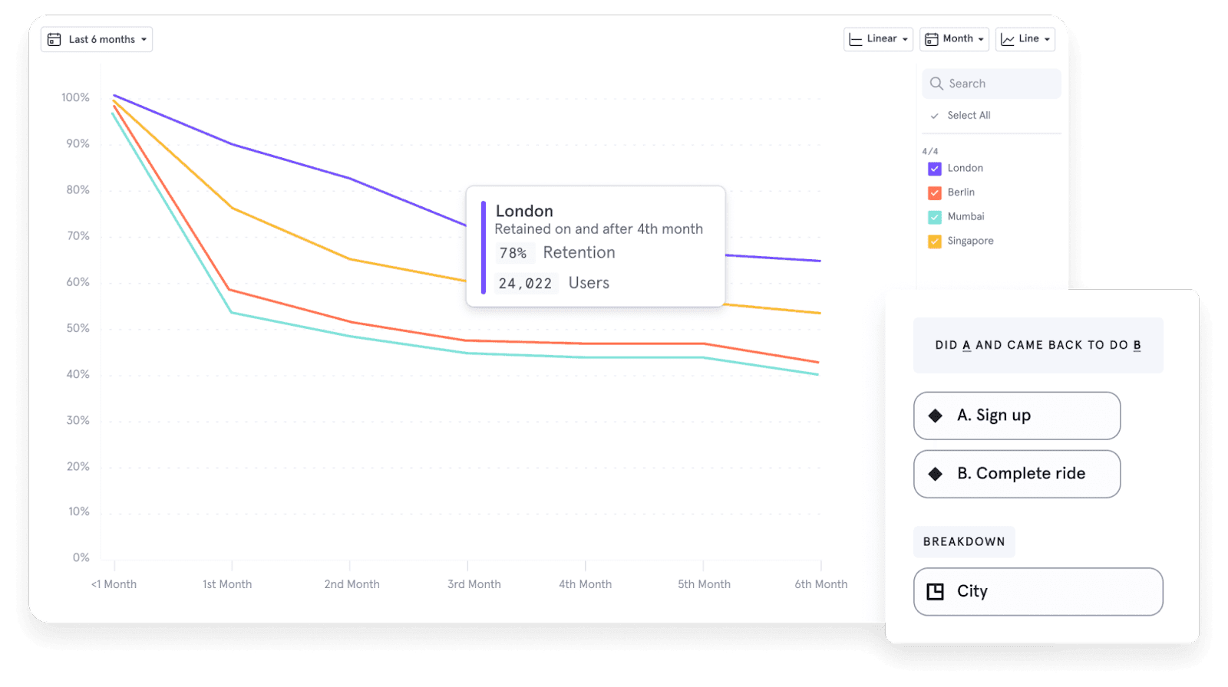This screenshot has width=1228, height=687.
Task: Select the A. Sign up event
Action: click(1016, 416)
